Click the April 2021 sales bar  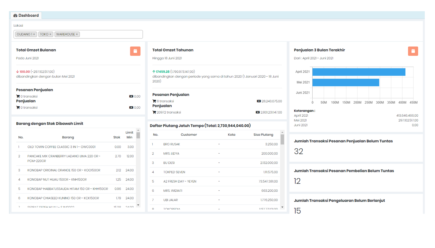[359, 72]
